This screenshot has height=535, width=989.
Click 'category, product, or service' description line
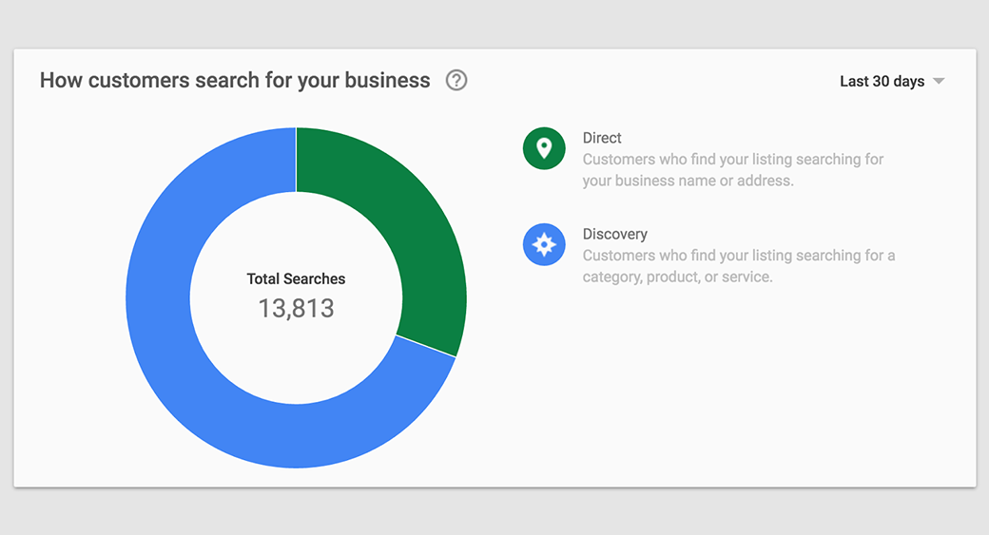tap(677, 277)
